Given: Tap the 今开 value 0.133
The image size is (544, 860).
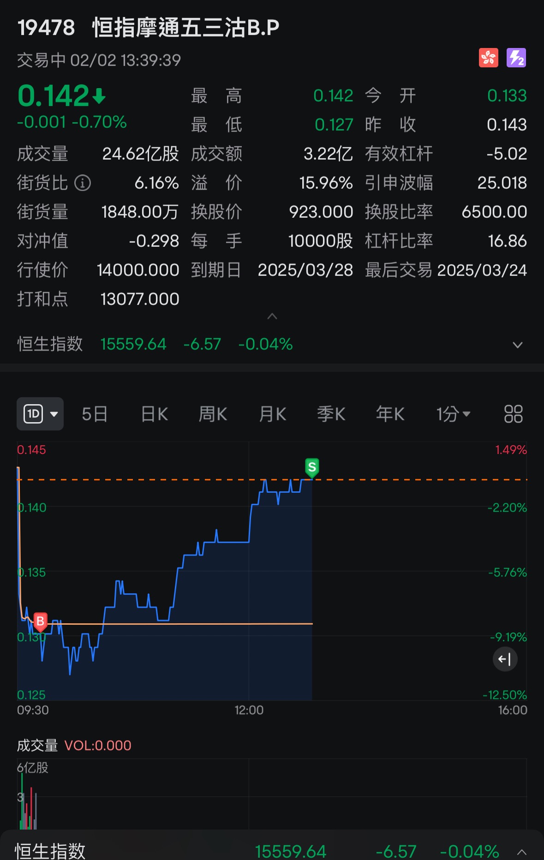Looking at the screenshot, I should 507,96.
